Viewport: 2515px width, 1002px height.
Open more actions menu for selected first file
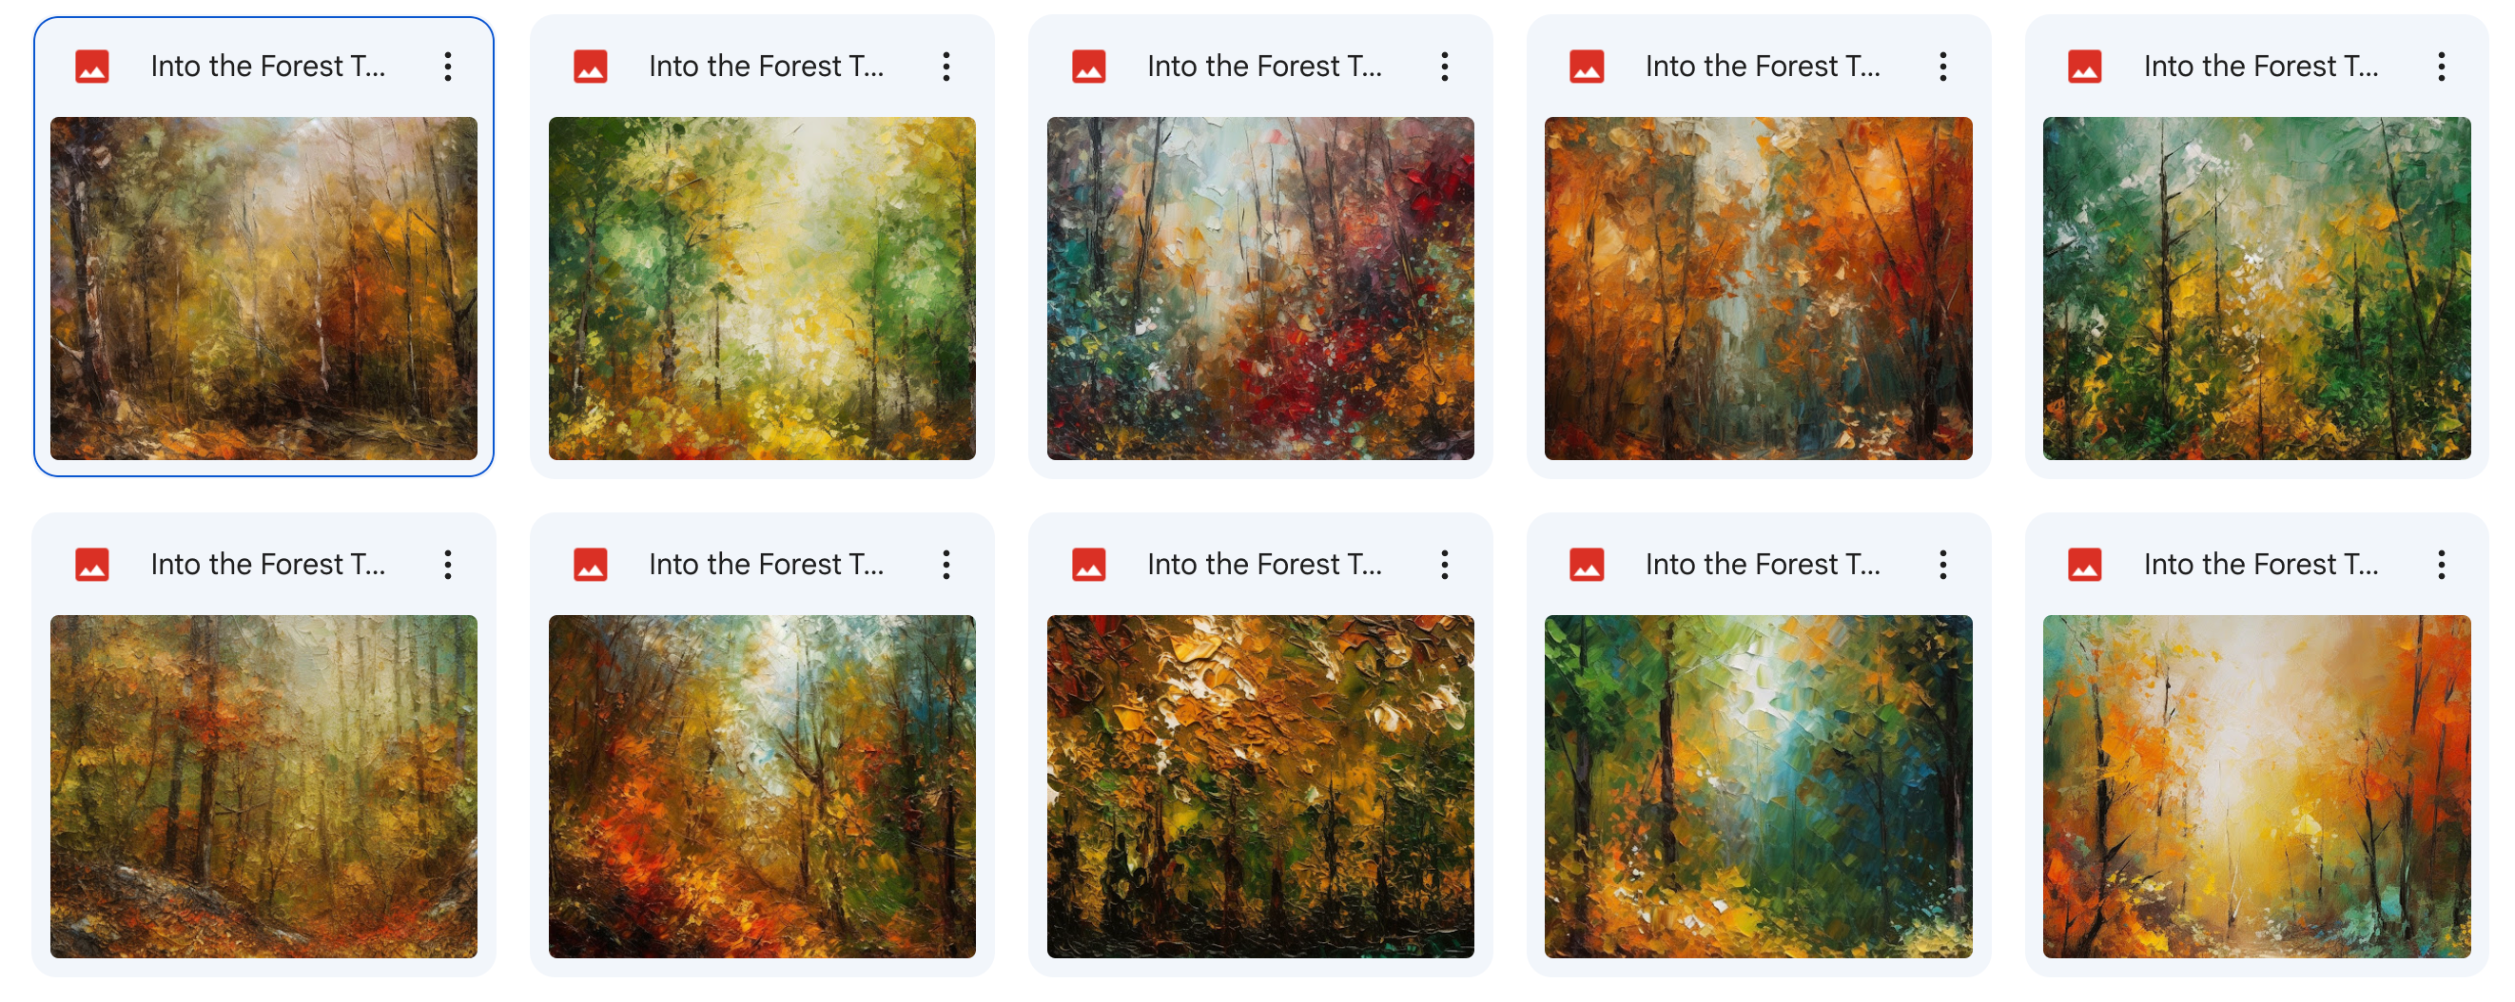pyautogui.click(x=448, y=67)
